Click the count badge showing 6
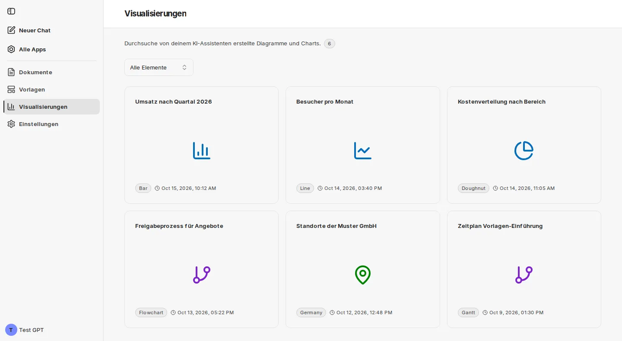The width and height of the screenshot is (622, 341). pyautogui.click(x=330, y=44)
